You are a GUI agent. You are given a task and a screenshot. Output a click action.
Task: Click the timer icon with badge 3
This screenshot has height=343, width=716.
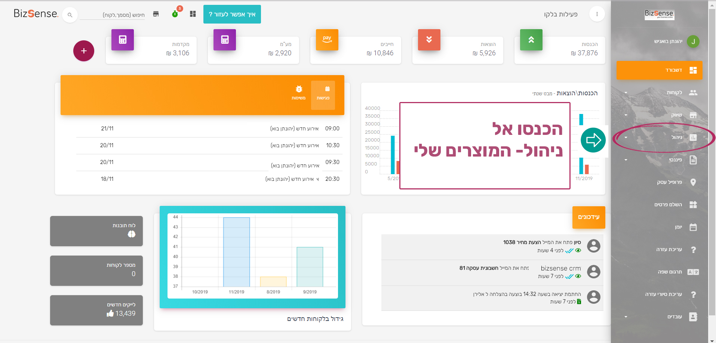(175, 14)
